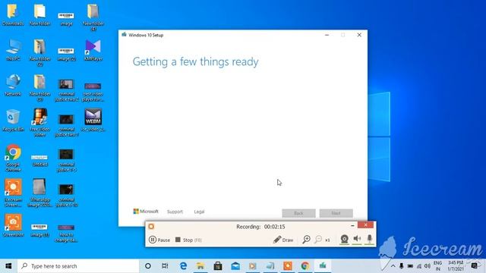This screenshot has width=486, height=273.
Task: Open File Explorer from taskbar
Action: (200, 266)
